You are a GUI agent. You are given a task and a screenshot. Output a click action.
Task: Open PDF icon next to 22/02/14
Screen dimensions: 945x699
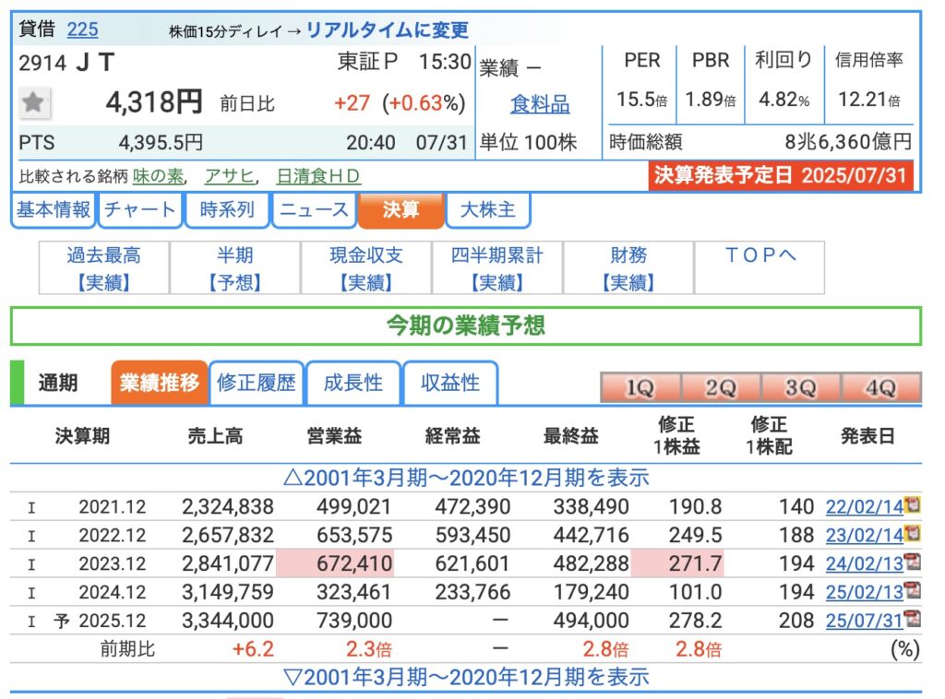pyautogui.click(x=913, y=504)
